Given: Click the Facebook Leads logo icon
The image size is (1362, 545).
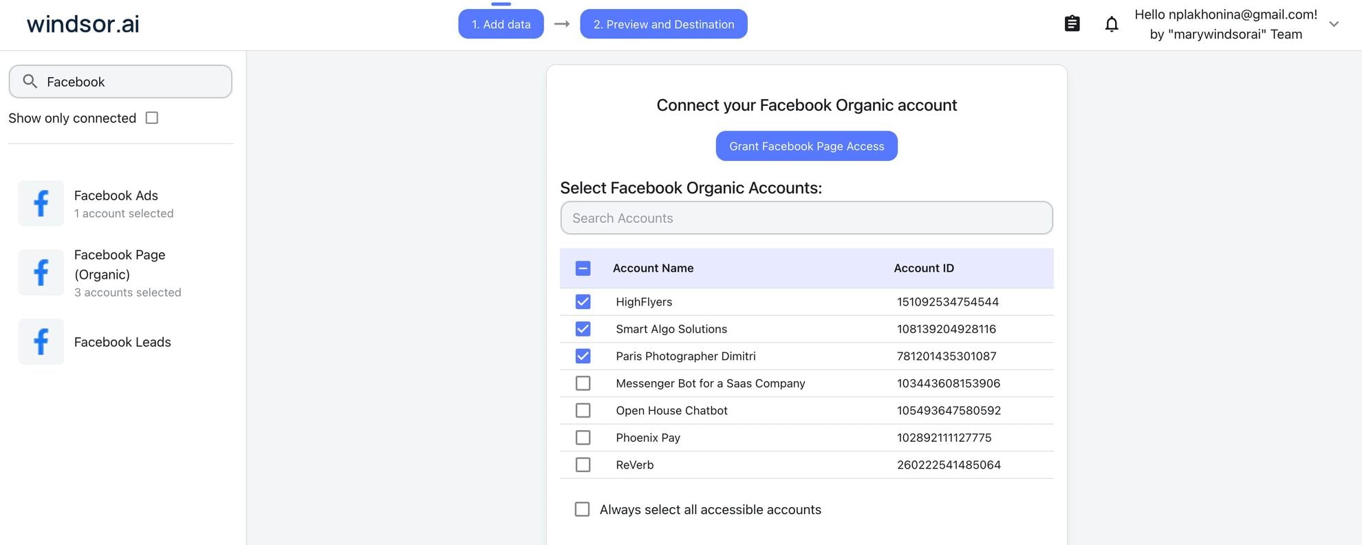Looking at the screenshot, I should click(x=41, y=341).
